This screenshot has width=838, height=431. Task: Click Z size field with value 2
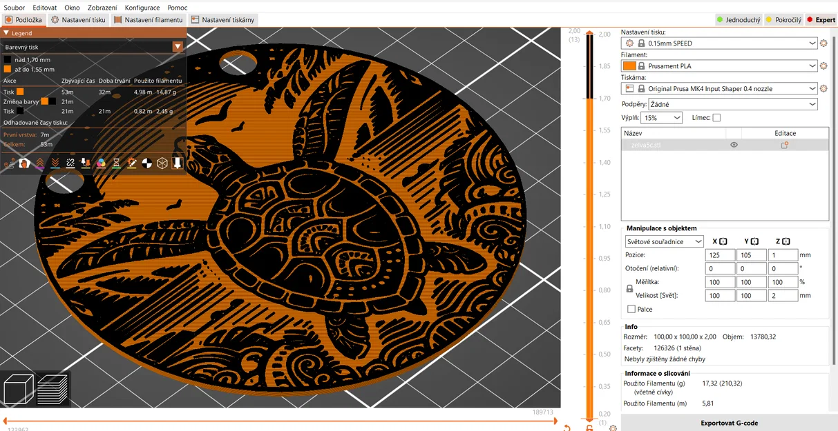tap(783, 296)
